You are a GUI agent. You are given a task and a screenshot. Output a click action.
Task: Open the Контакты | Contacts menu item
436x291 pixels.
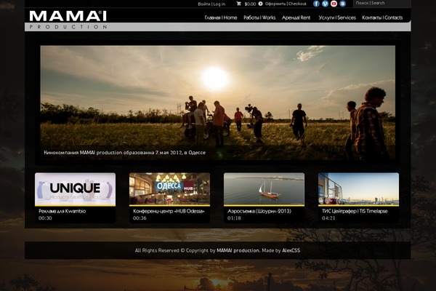tap(382, 17)
